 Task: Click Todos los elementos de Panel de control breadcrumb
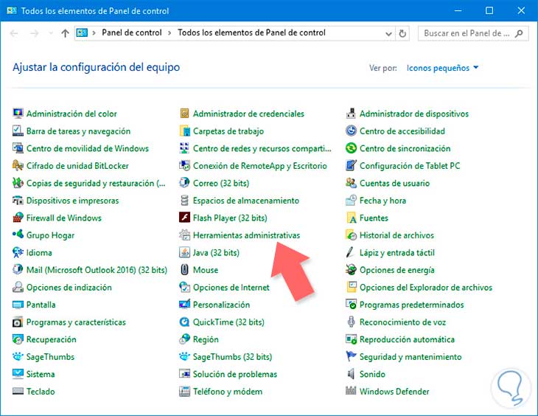click(x=251, y=32)
